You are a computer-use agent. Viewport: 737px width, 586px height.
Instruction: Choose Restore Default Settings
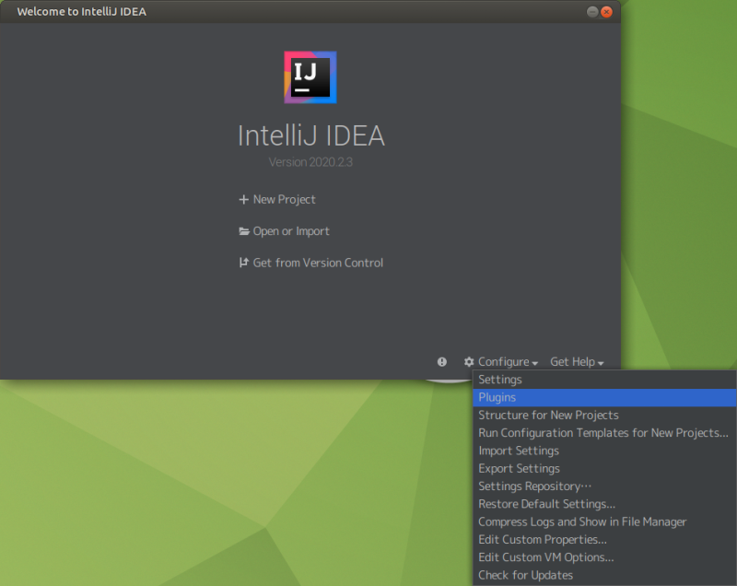coord(546,504)
